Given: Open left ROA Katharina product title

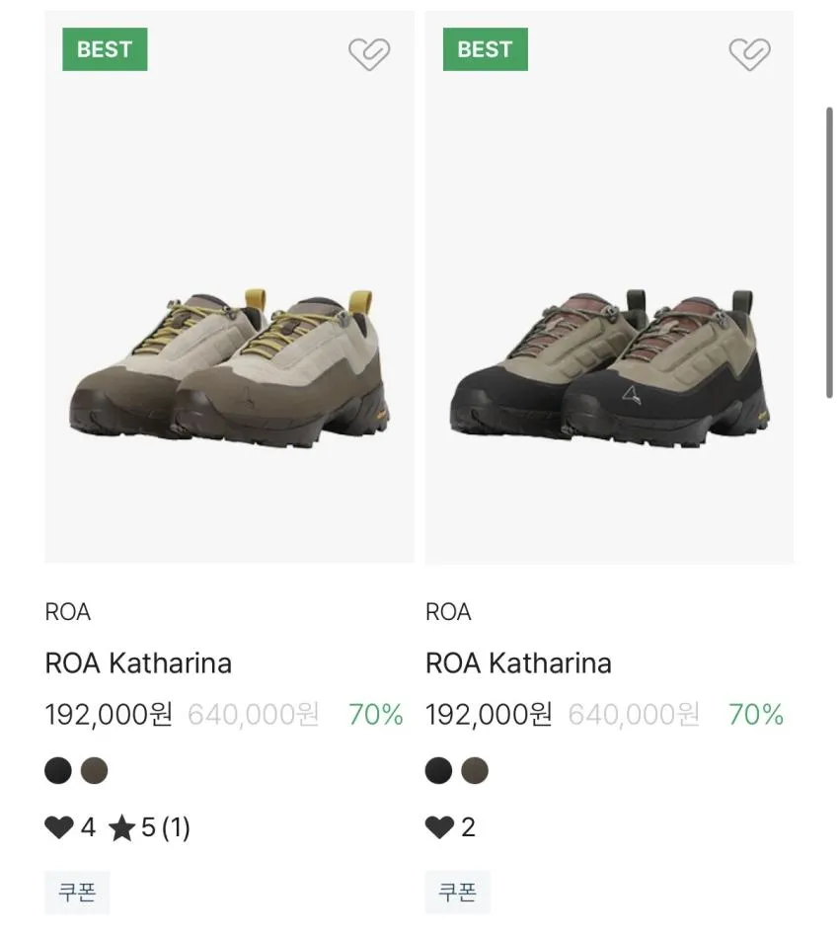Looking at the screenshot, I should click(138, 663).
